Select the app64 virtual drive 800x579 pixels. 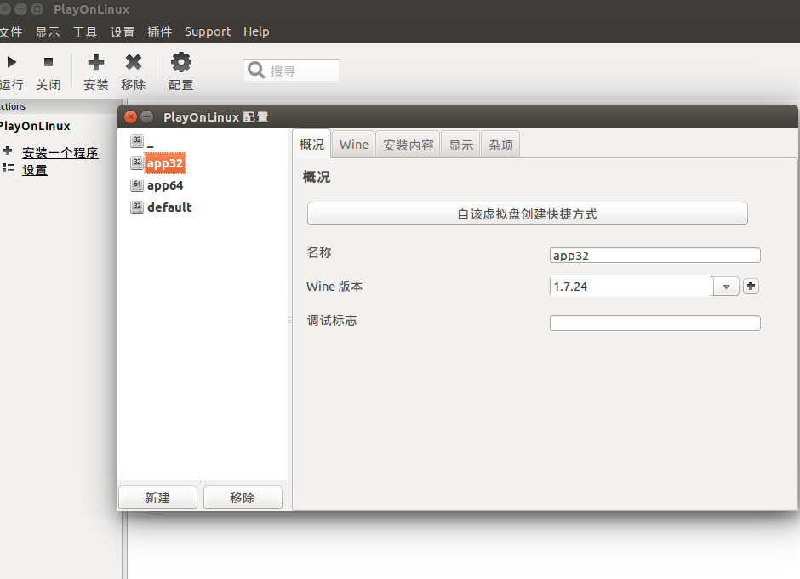(x=165, y=185)
